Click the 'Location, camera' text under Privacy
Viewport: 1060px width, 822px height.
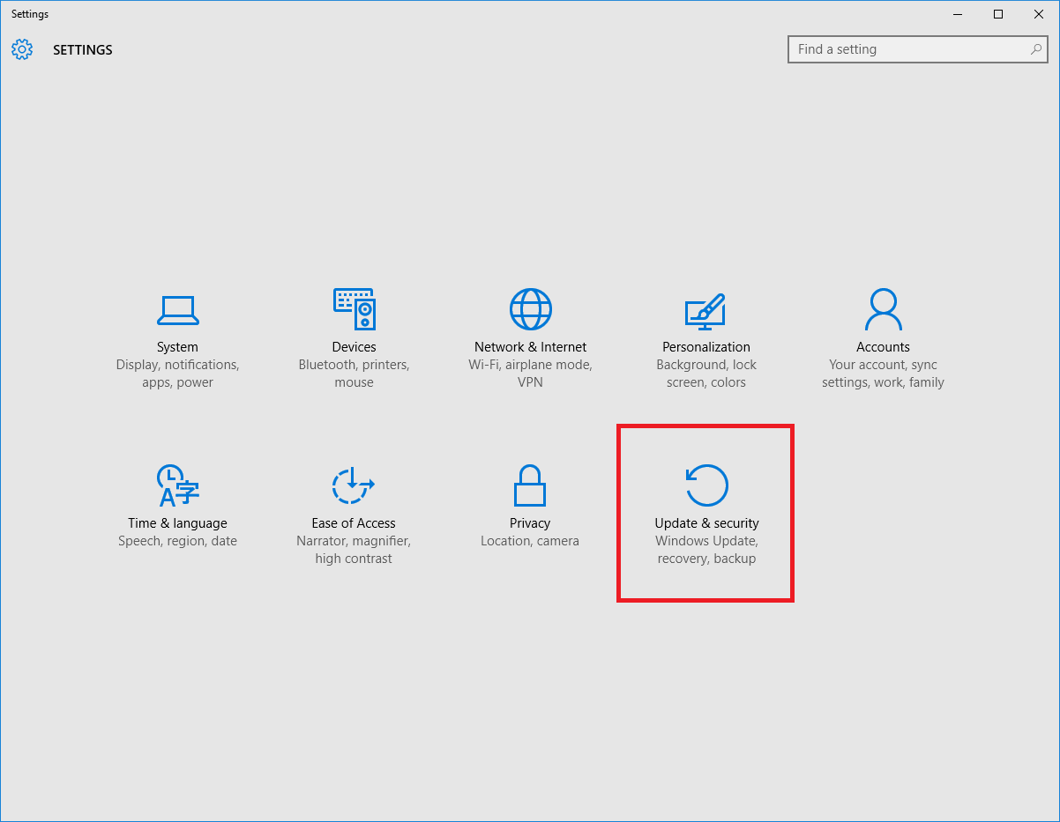[x=530, y=541]
